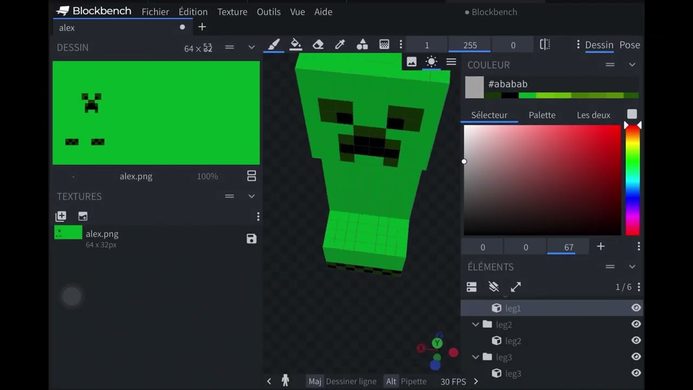Hide the leg1 cube

(636, 308)
